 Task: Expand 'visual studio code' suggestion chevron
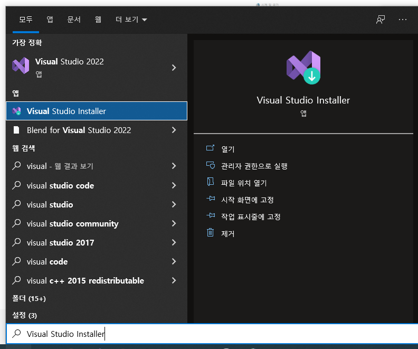(x=174, y=185)
